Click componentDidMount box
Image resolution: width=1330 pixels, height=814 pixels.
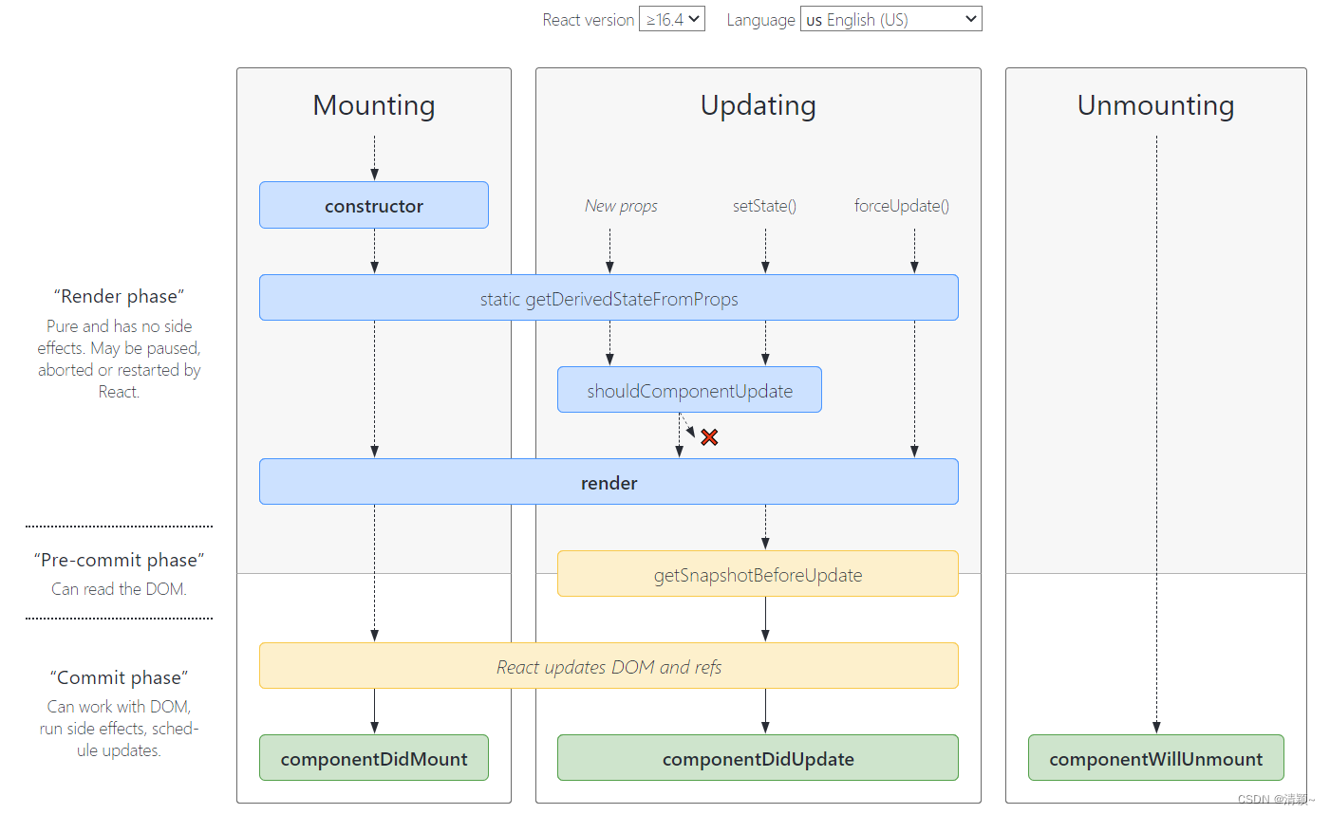[x=374, y=758]
